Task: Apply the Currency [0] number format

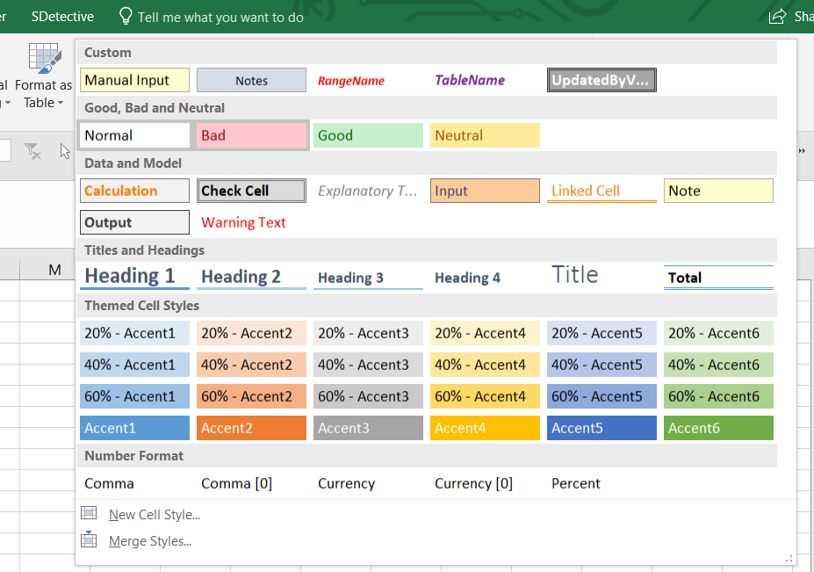Action: [485, 483]
